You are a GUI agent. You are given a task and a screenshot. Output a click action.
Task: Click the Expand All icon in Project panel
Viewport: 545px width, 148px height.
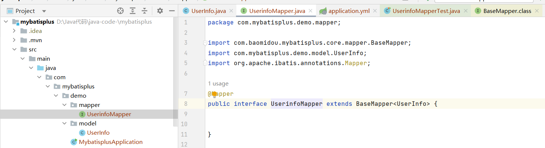133,11
